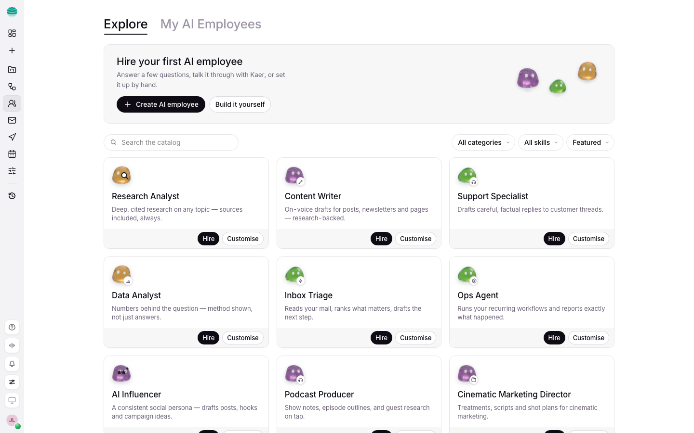Click the Research Analyst title
694x433 pixels.
(146, 196)
